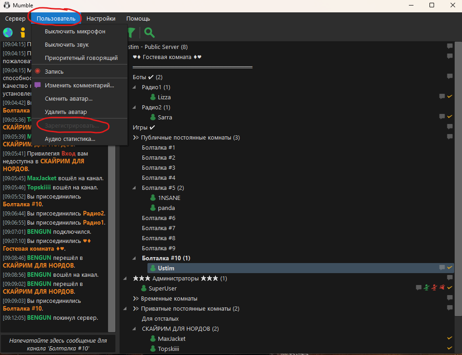Click the green user icon beside SuperUser
The width and height of the screenshot is (462, 355).
[144, 289]
